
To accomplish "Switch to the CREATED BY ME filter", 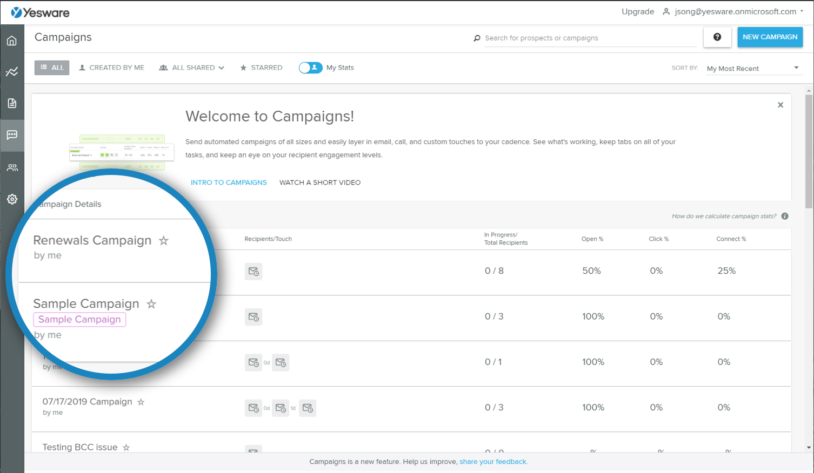I will [x=111, y=67].
